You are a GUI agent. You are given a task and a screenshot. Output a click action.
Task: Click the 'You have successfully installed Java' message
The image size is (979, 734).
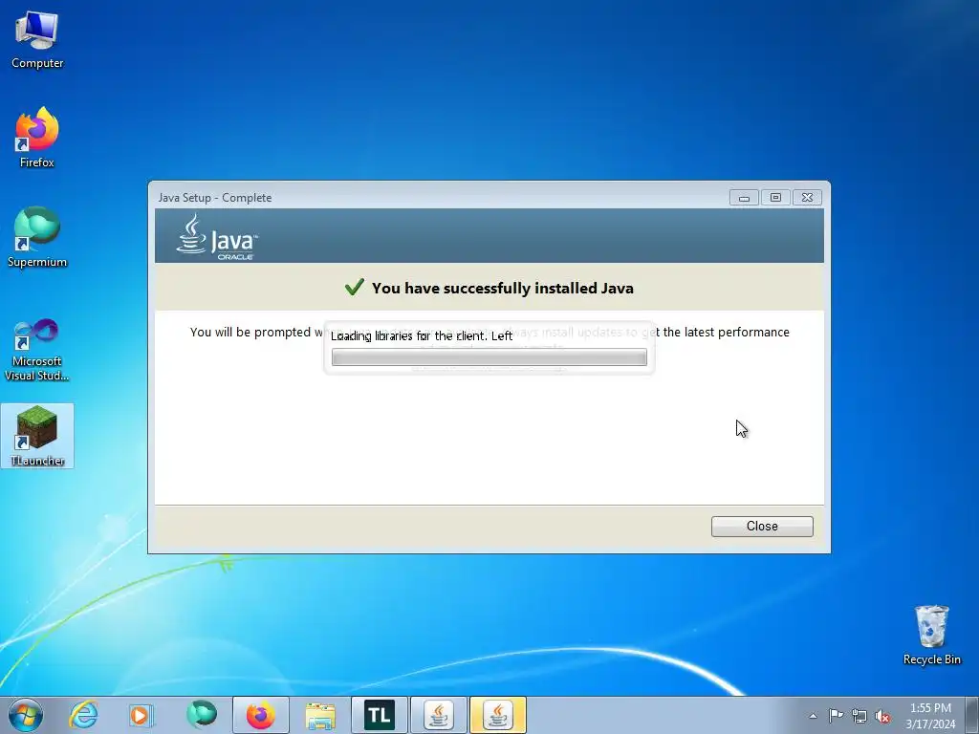503,288
